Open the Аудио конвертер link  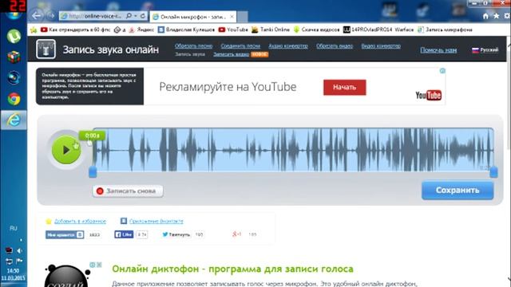pyautogui.click(x=288, y=46)
